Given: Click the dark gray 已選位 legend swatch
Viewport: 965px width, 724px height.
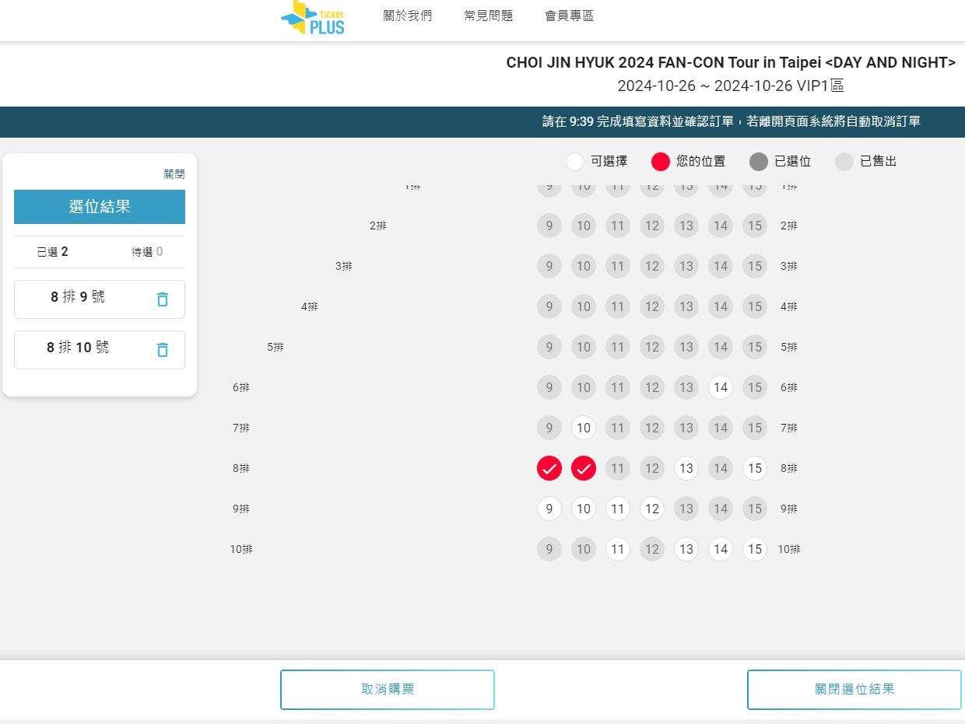Looking at the screenshot, I should click(759, 162).
